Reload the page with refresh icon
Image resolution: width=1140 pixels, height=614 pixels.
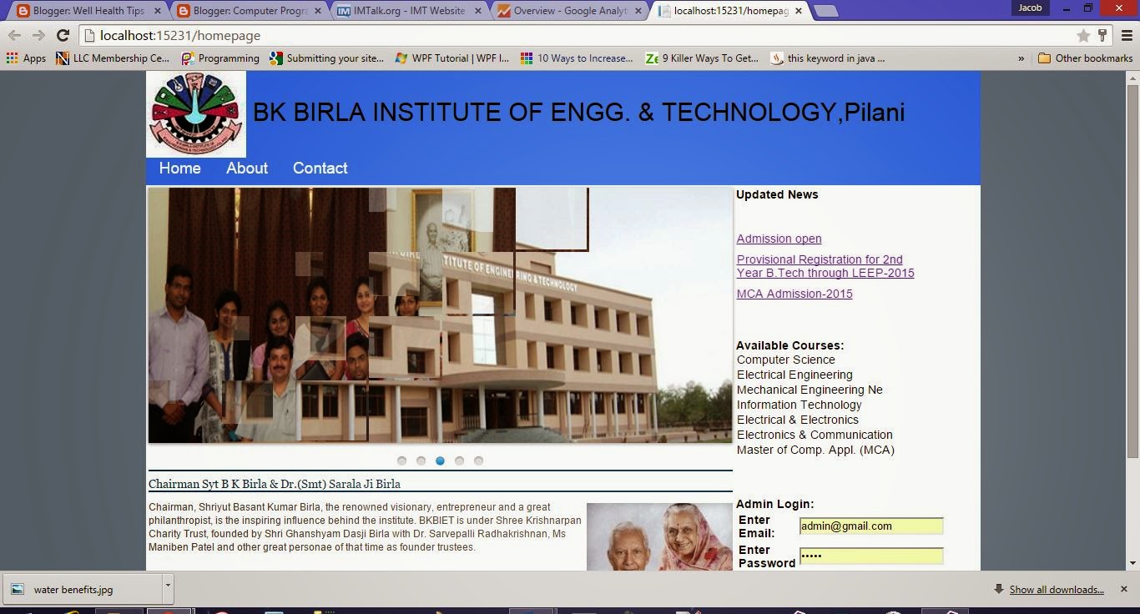tap(63, 35)
